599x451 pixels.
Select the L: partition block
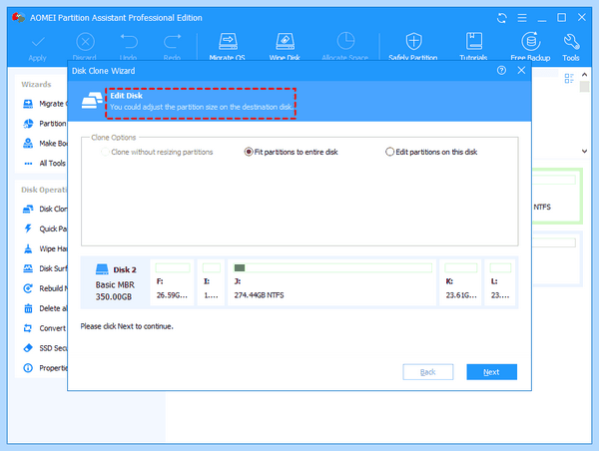pyautogui.click(x=500, y=282)
